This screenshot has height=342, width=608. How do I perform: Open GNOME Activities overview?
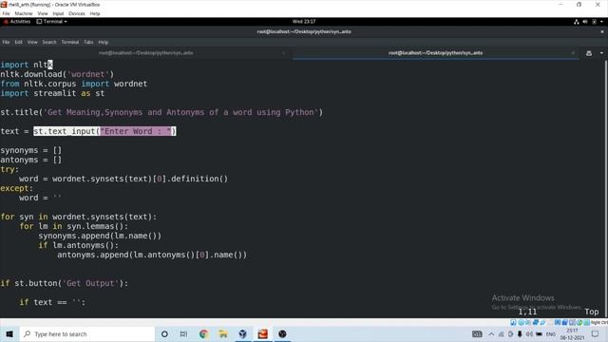click(17, 22)
